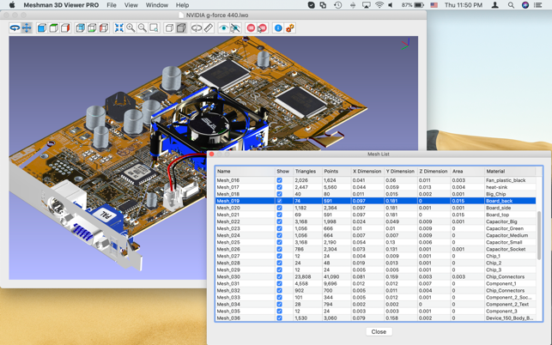This screenshot has width=552, height=345.
Task: Click the Show eye icon in toolbar
Action: click(223, 28)
